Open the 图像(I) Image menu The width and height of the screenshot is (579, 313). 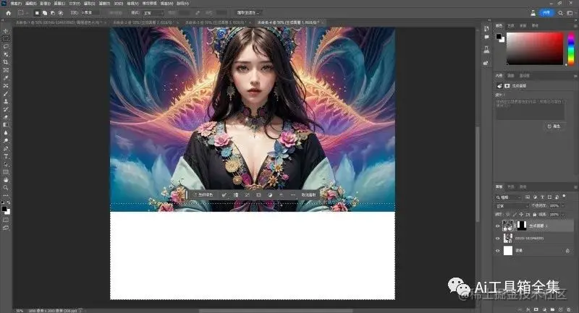[45, 4]
